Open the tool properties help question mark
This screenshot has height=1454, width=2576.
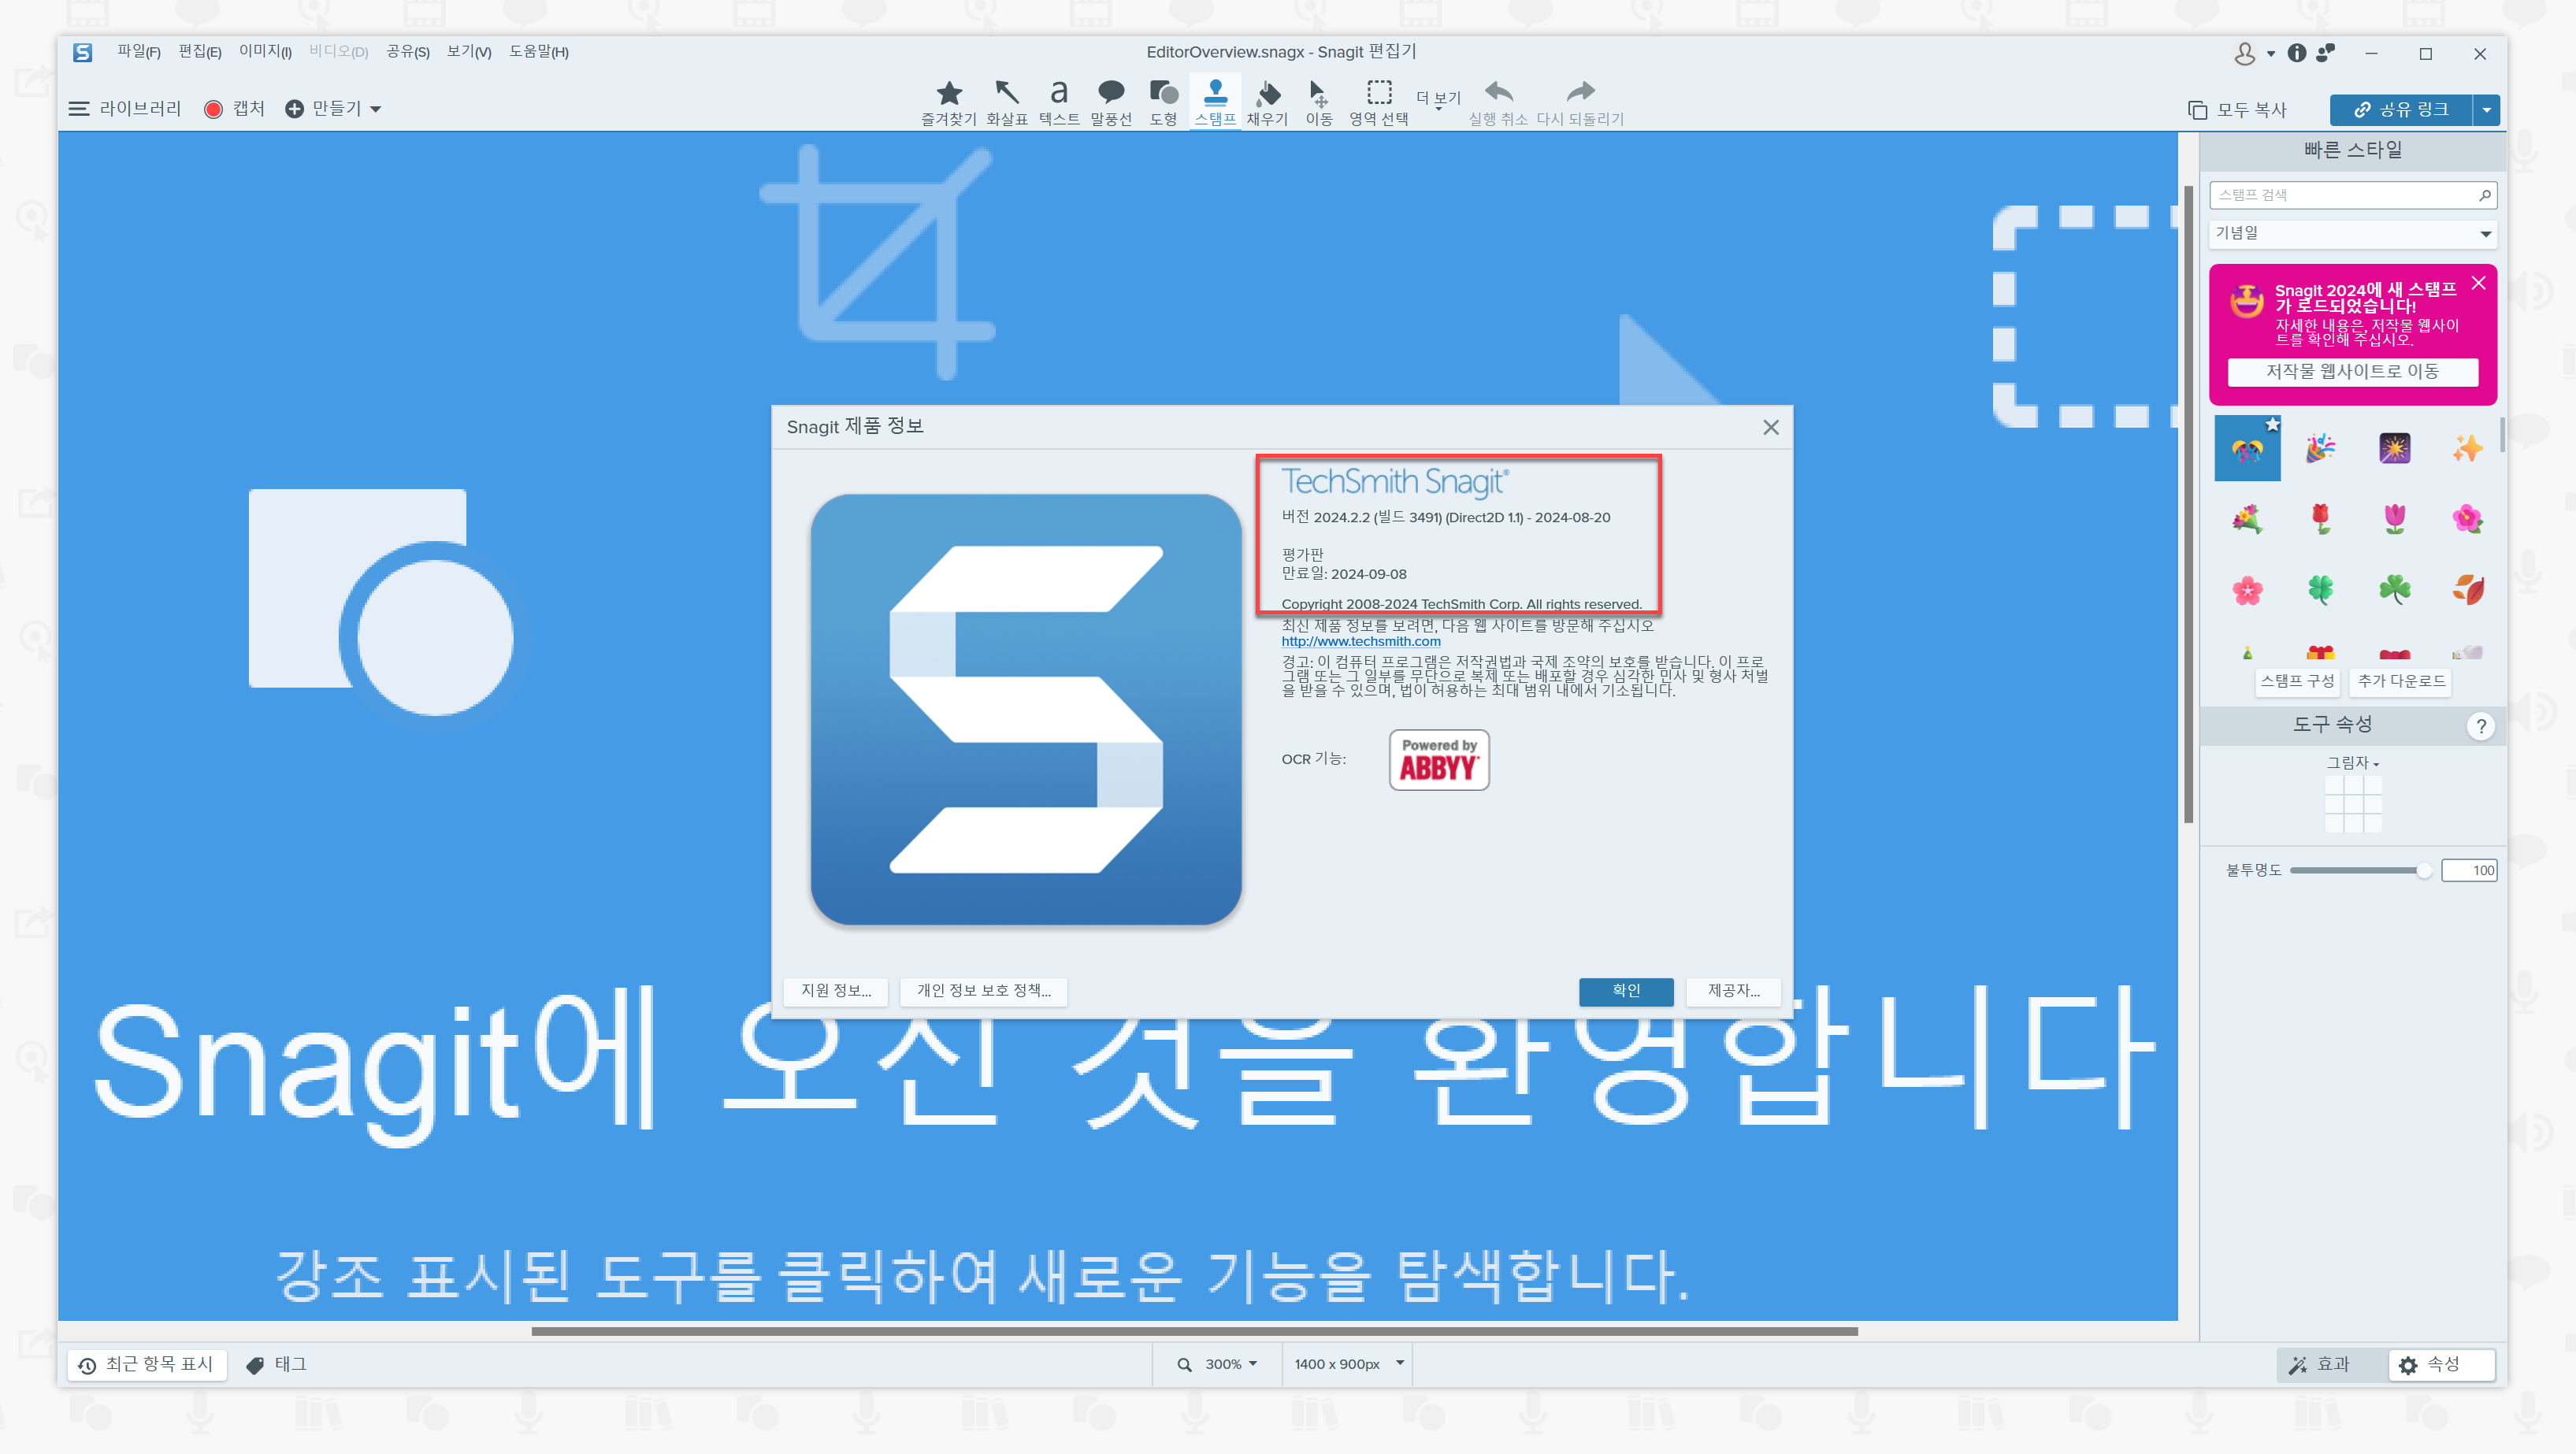pos(2480,726)
